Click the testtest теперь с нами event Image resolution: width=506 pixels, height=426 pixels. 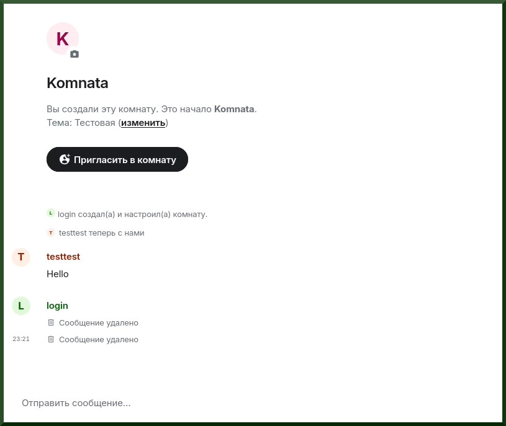pyautogui.click(x=101, y=233)
